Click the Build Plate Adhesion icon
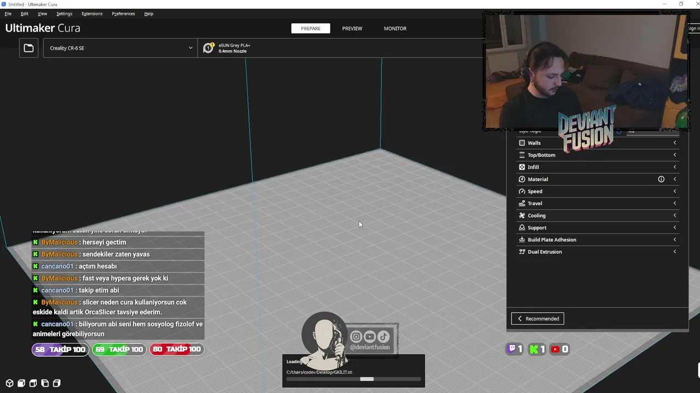 [x=522, y=240]
